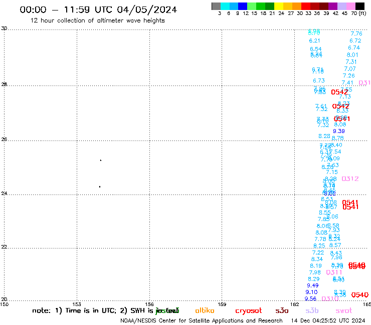This screenshot has width=371, height=325.
Task: Click the latitude axis label 30
Action: tap(4, 28)
